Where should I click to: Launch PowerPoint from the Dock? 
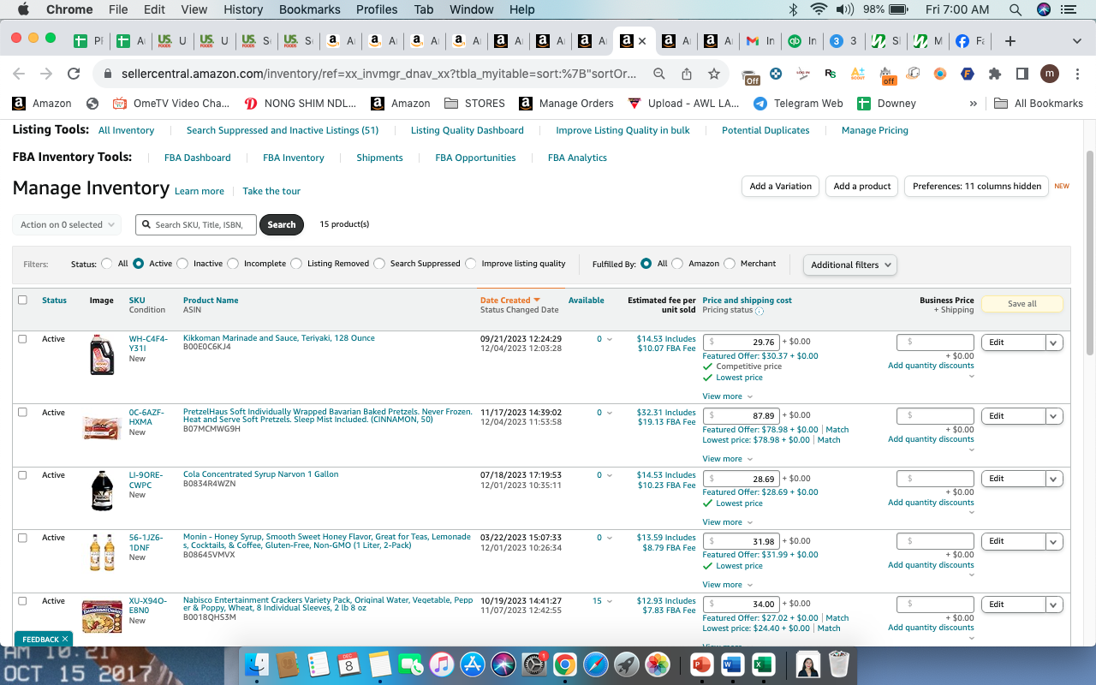pyautogui.click(x=701, y=664)
